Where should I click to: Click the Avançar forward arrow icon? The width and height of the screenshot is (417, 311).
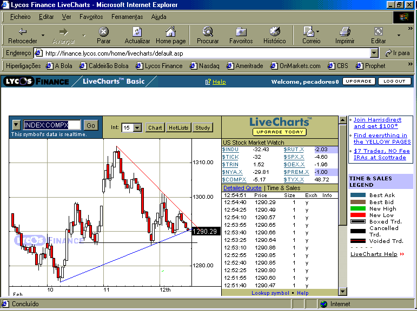(x=64, y=32)
